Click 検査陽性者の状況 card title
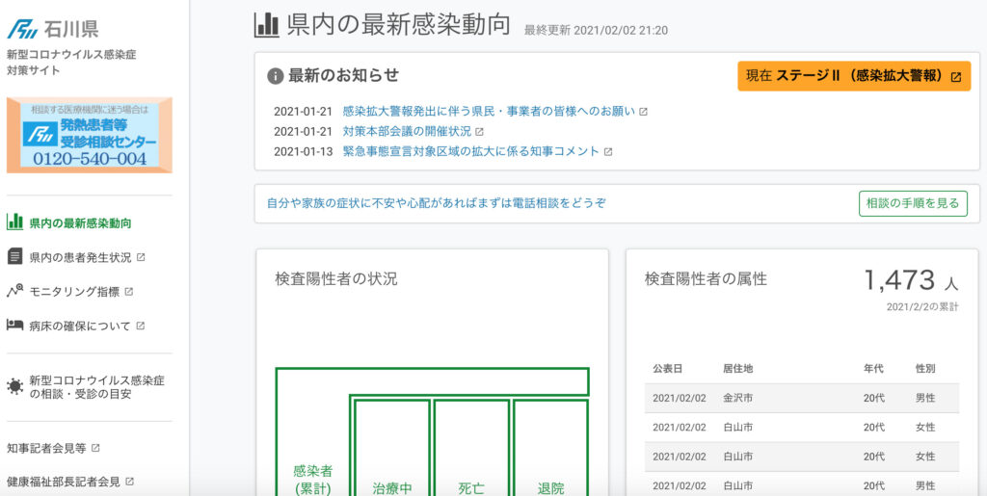Viewport: 987px width, 496px height. [336, 279]
